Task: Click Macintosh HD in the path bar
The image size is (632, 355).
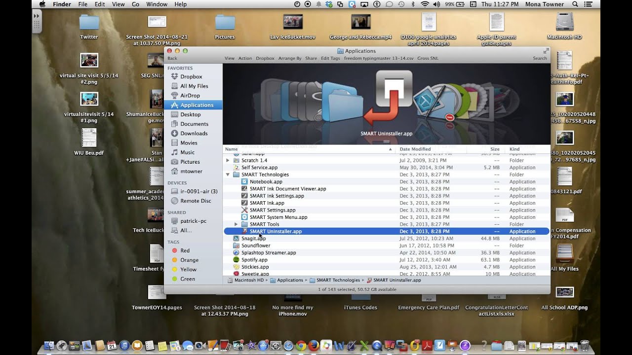Action: point(245,280)
